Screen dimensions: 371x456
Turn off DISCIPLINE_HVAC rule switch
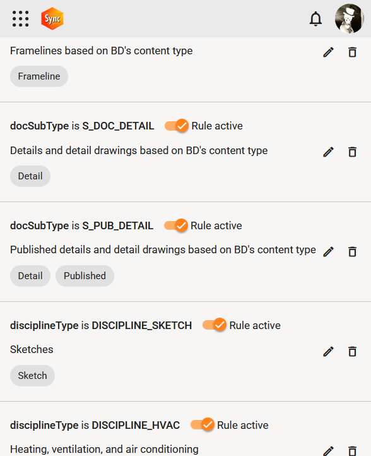pos(203,425)
